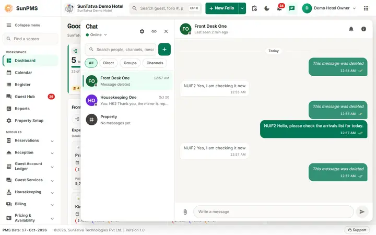
Task: Click the 12:55 AM received message bubble
Action: coord(215,88)
